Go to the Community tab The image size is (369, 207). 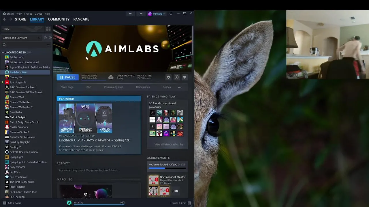59,19
